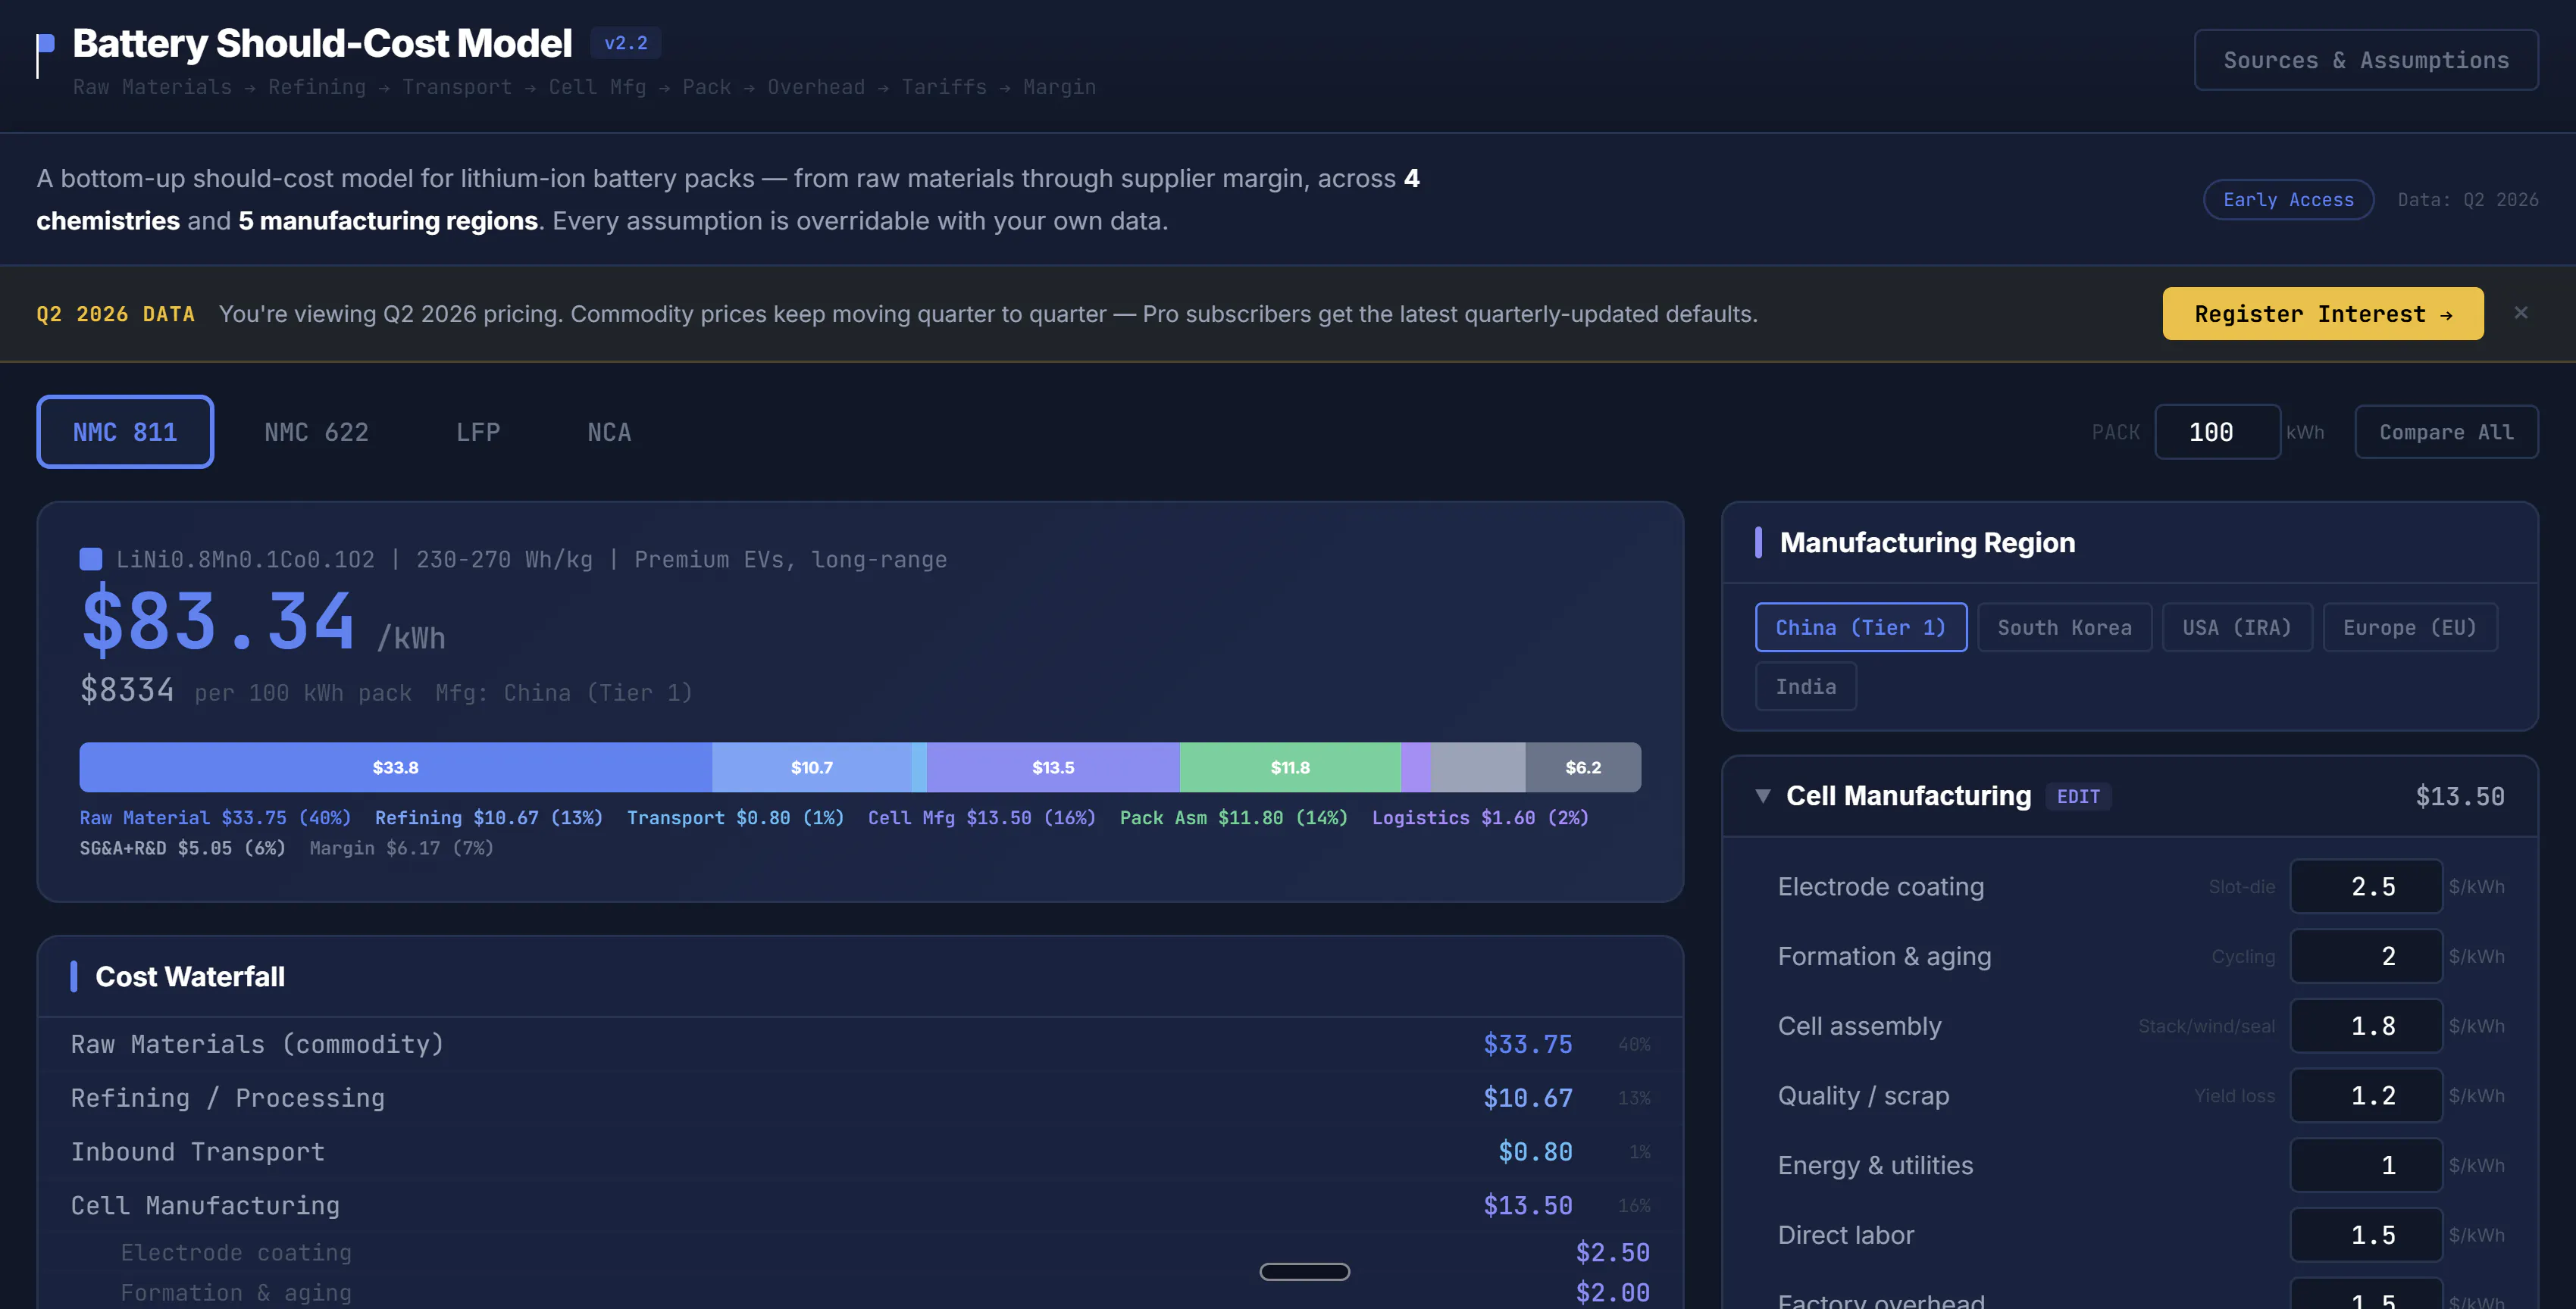The width and height of the screenshot is (2576, 1309).
Task: Click the 'SG&A+R&D $5.05 (6%)' legend entry
Action: 183,848
